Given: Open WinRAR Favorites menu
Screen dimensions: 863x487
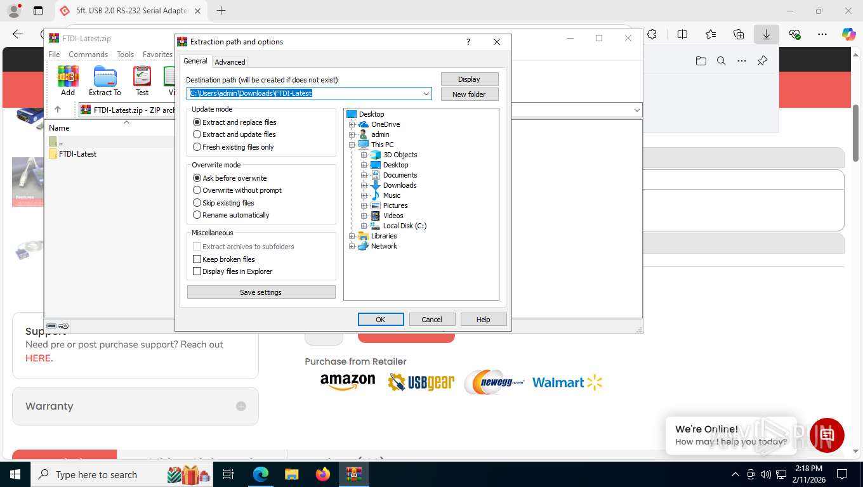Looking at the screenshot, I should click(157, 55).
